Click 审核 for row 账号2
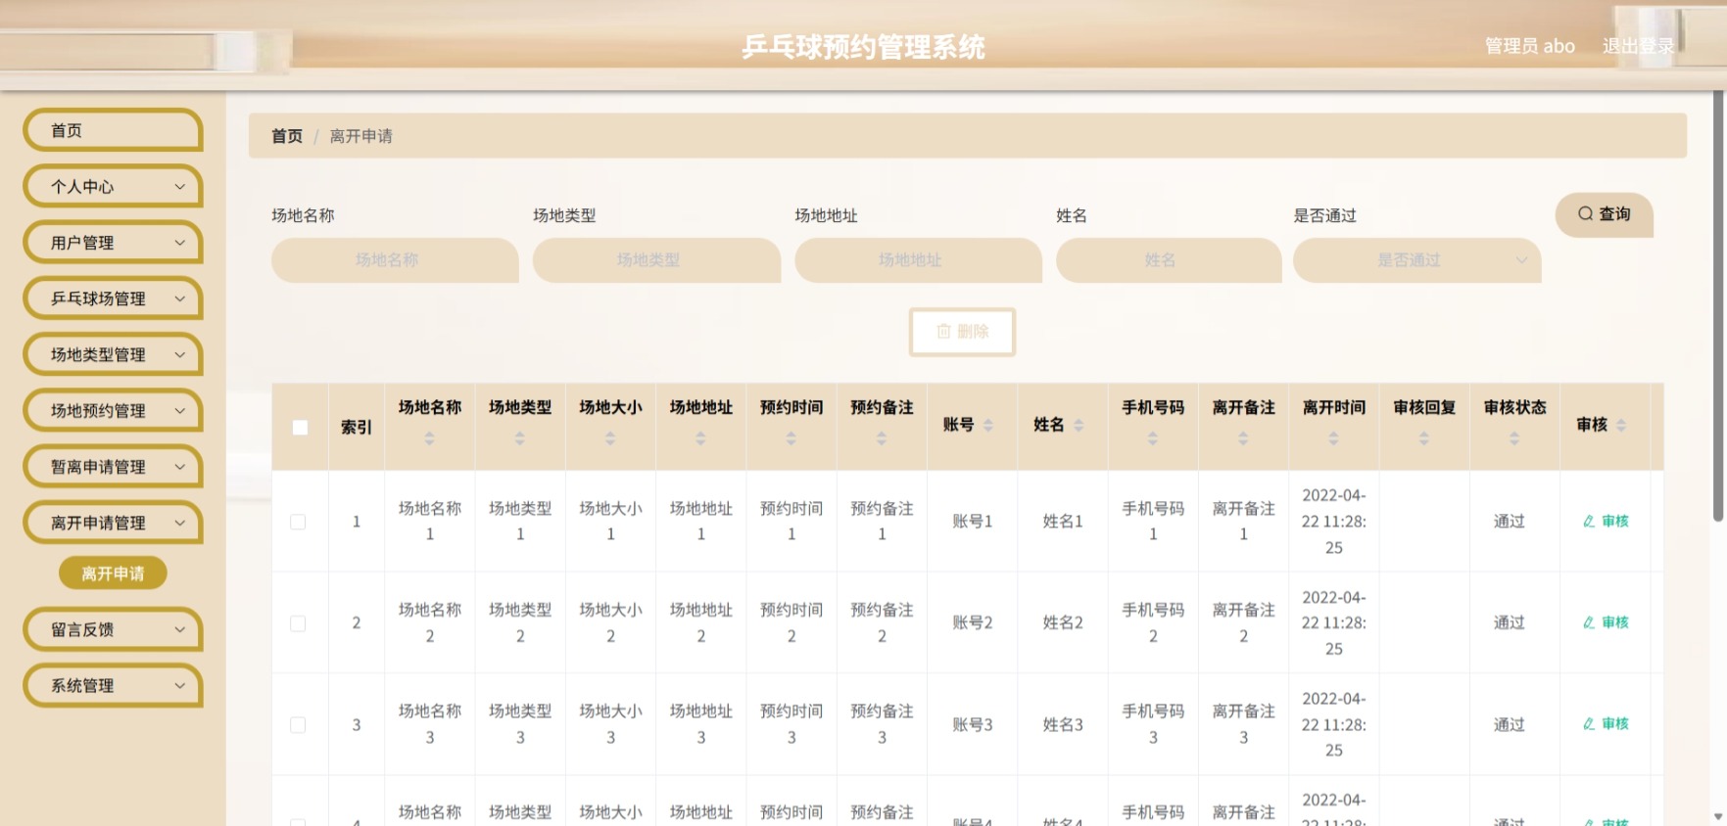Viewport: 1727px width, 826px height. click(x=1606, y=622)
